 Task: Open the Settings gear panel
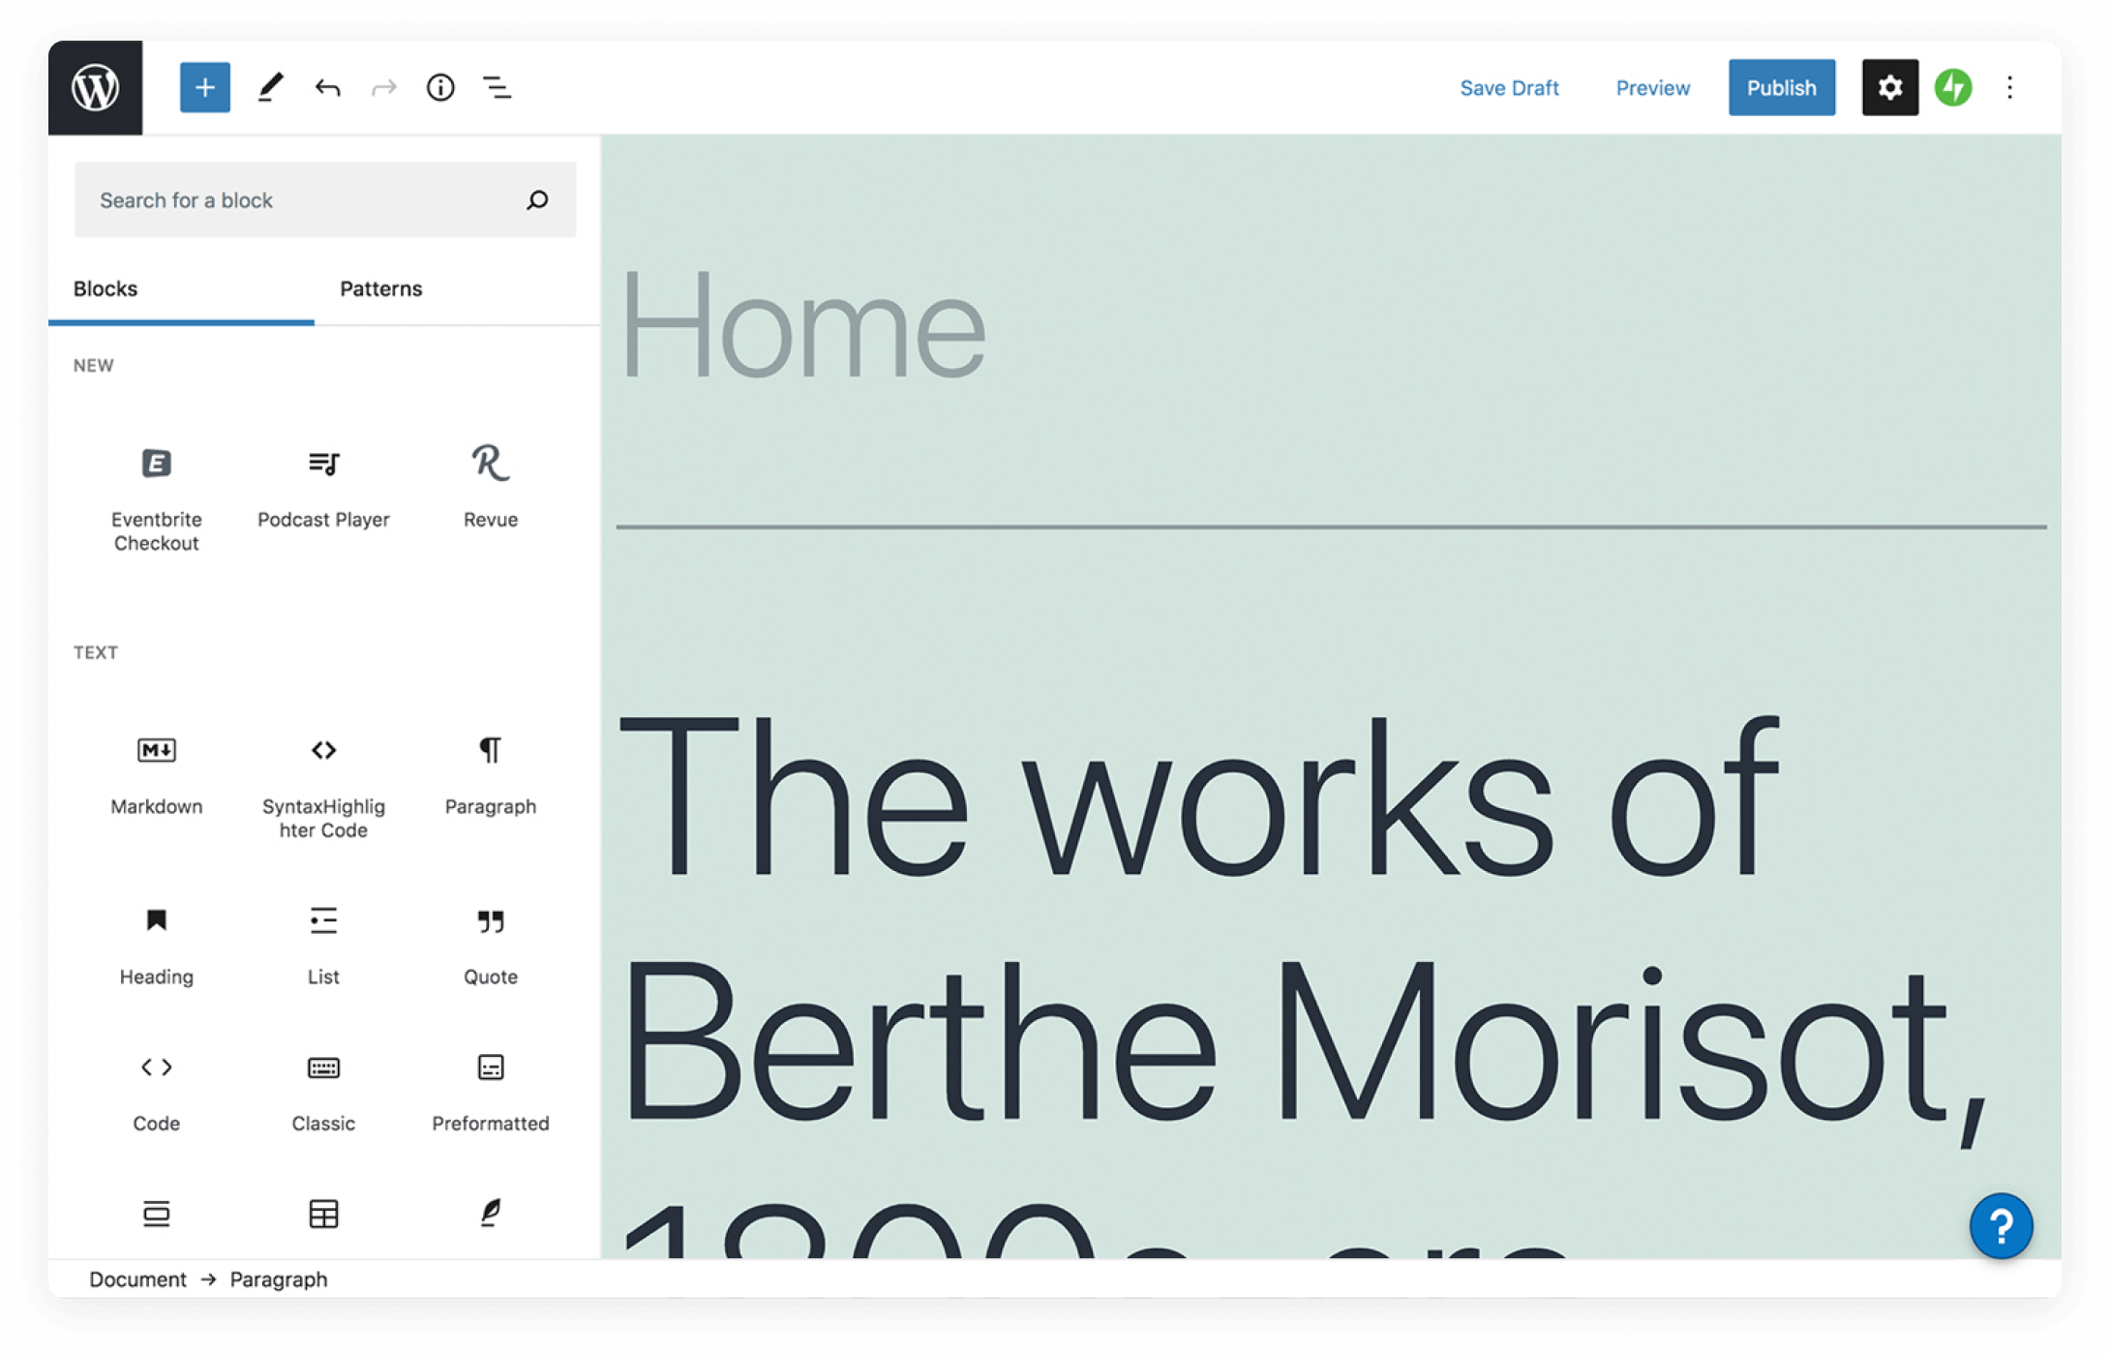[x=1890, y=86]
